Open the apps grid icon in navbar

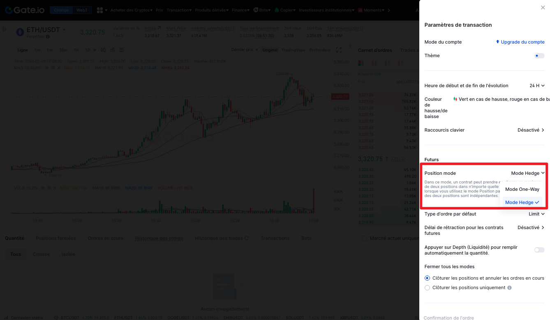[100, 10]
